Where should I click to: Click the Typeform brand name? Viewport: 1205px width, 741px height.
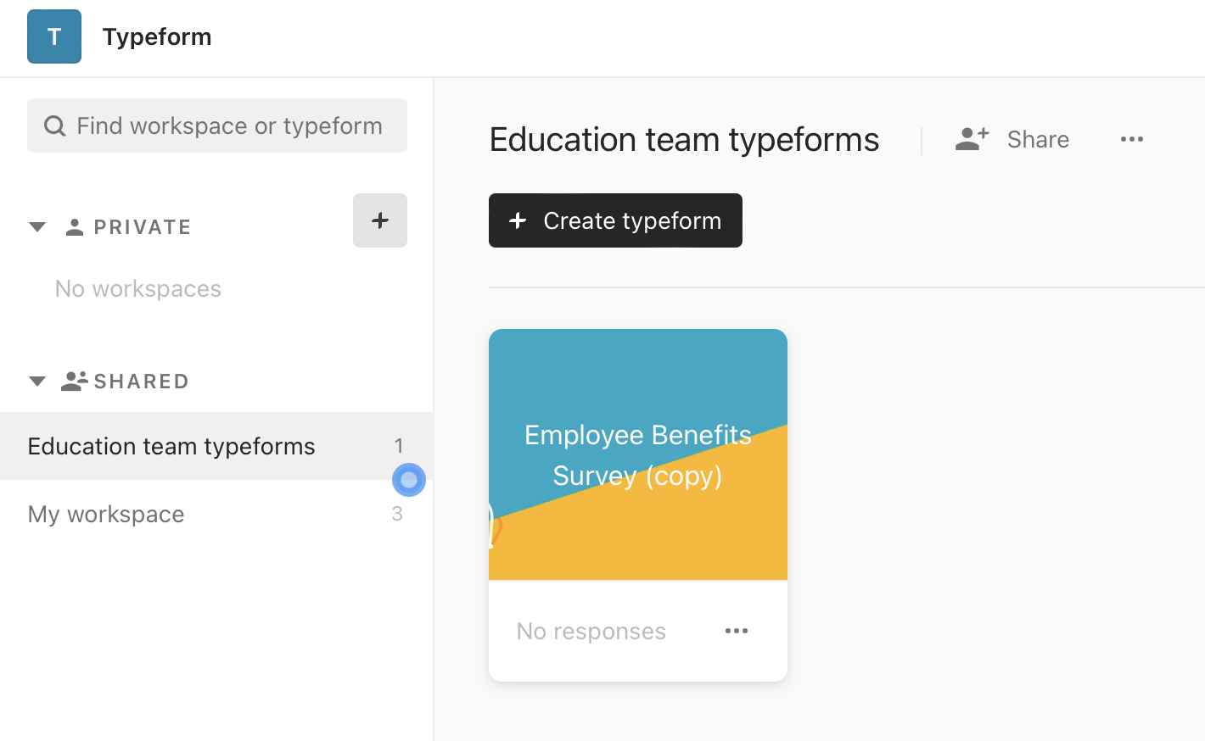[x=157, y=36]
